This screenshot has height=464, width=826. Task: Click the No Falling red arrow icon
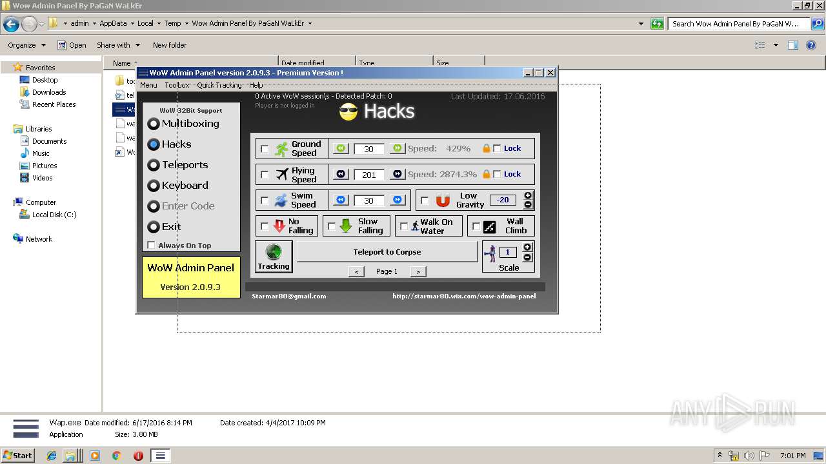point(279,226)
